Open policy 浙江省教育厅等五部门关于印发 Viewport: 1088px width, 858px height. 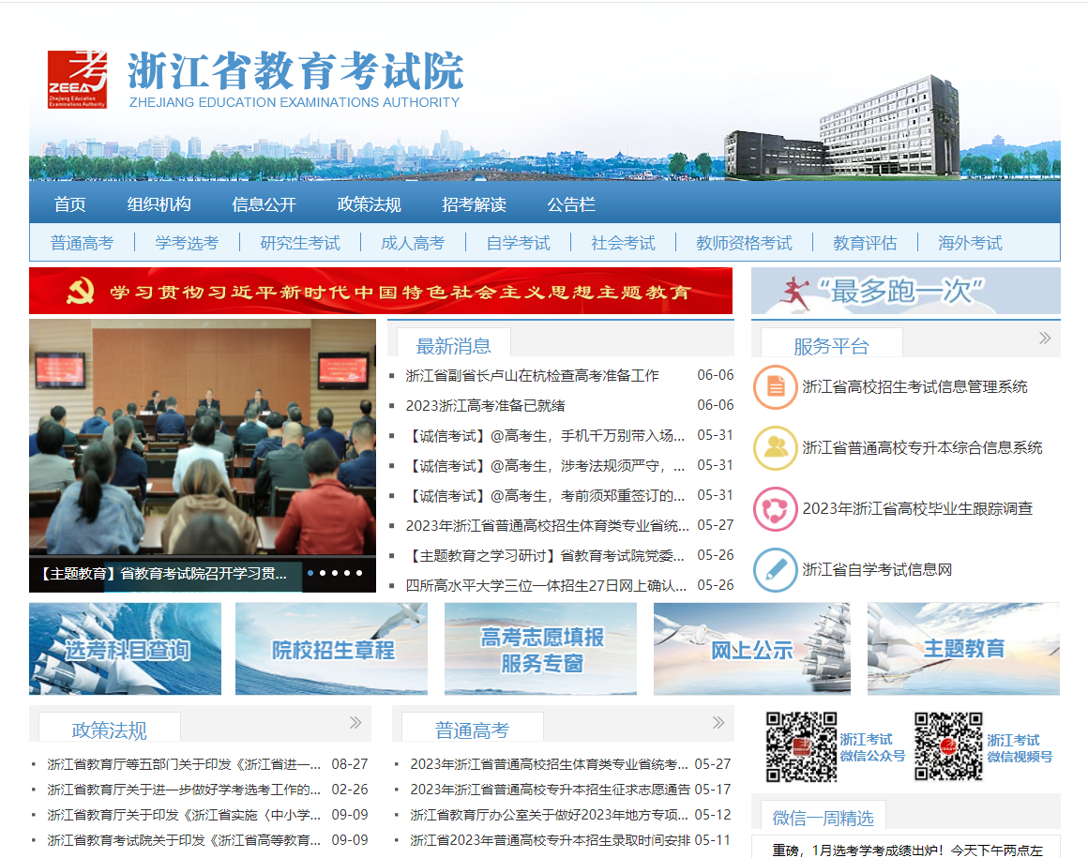pyautogui.click(x=184, y=764)
